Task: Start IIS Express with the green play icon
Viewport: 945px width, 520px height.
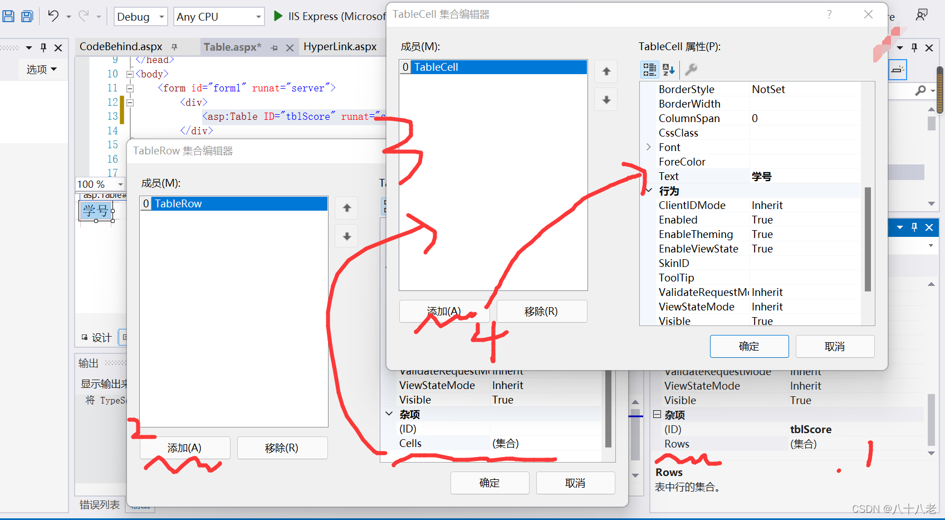Action: 278,16
